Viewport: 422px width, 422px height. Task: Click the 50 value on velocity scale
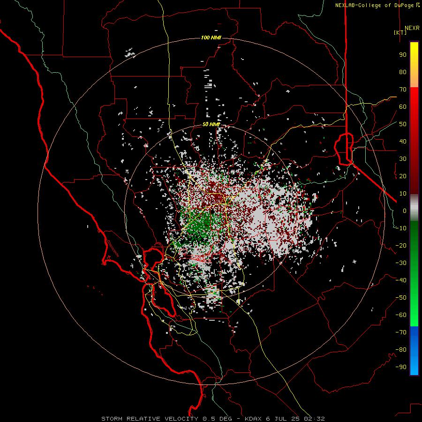(x=403, y=124)
